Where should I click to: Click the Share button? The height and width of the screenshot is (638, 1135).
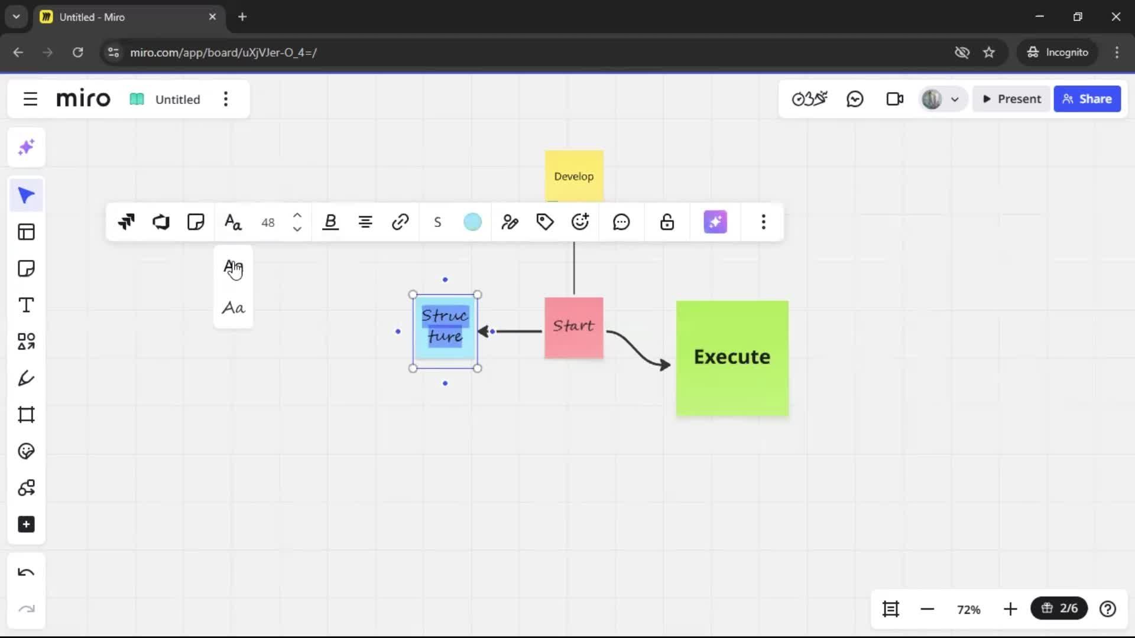point(1087,99)
